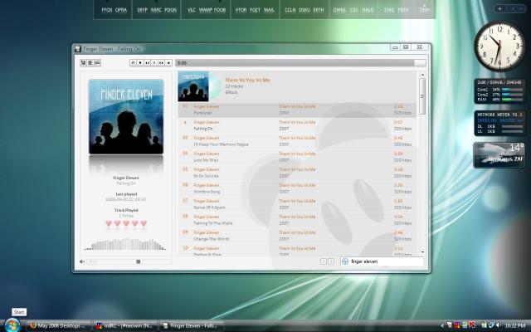Launch VLC from the top shortcut bar
Viewport: 531px width, 332px height.
(192, 10)
